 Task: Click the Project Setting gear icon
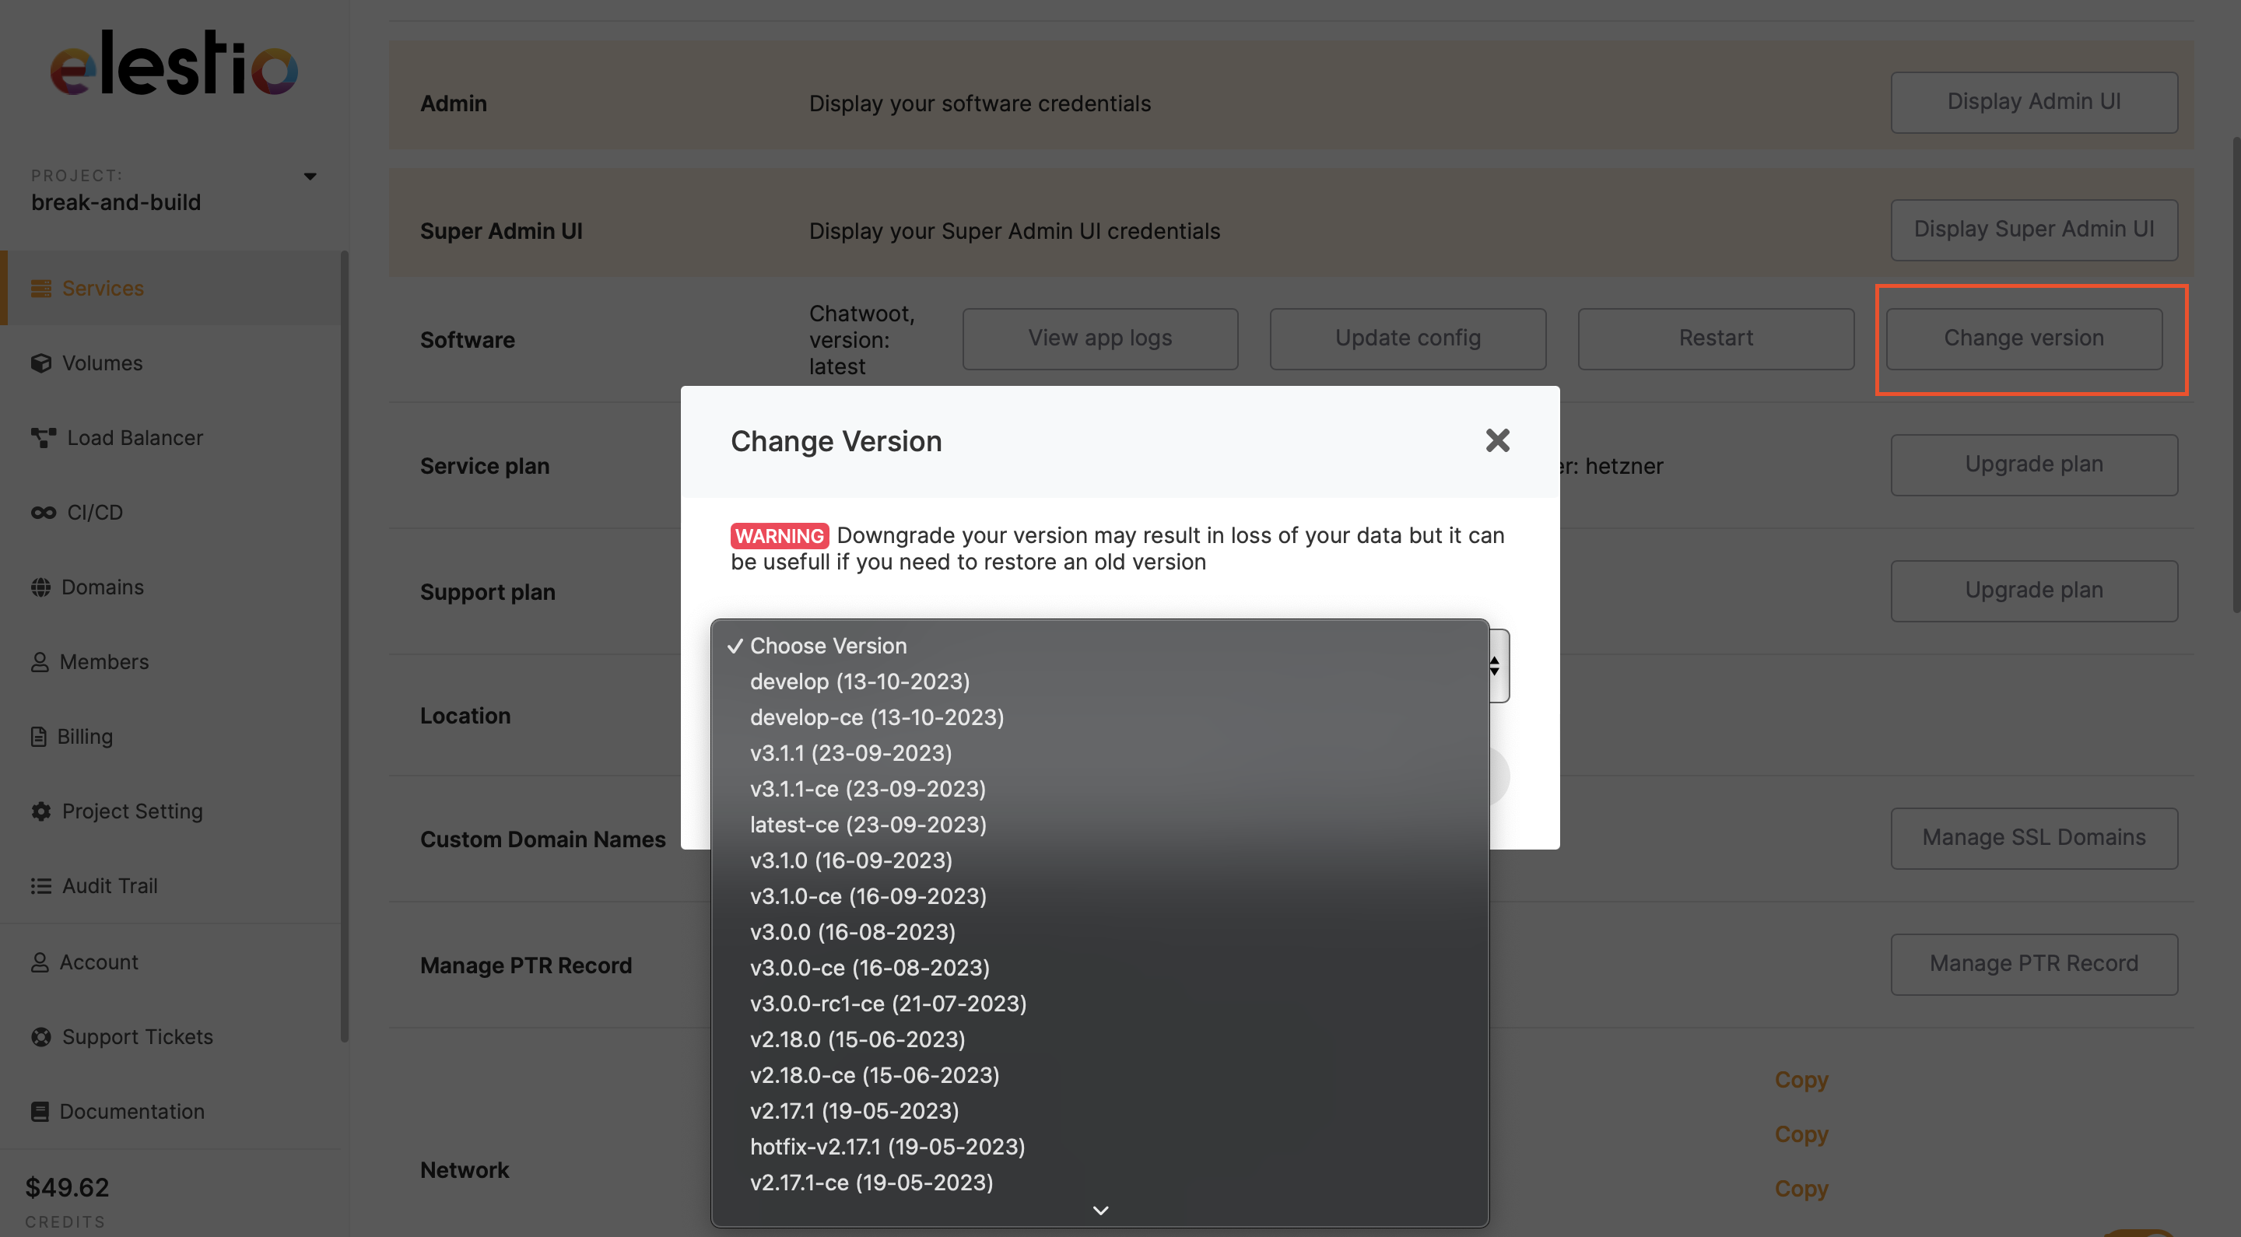(x=41, y=811)
